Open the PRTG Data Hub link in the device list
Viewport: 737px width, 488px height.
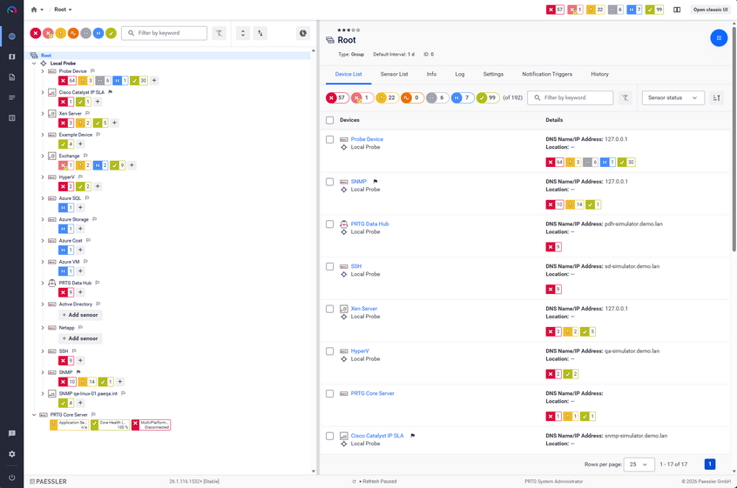pos(369,224)
